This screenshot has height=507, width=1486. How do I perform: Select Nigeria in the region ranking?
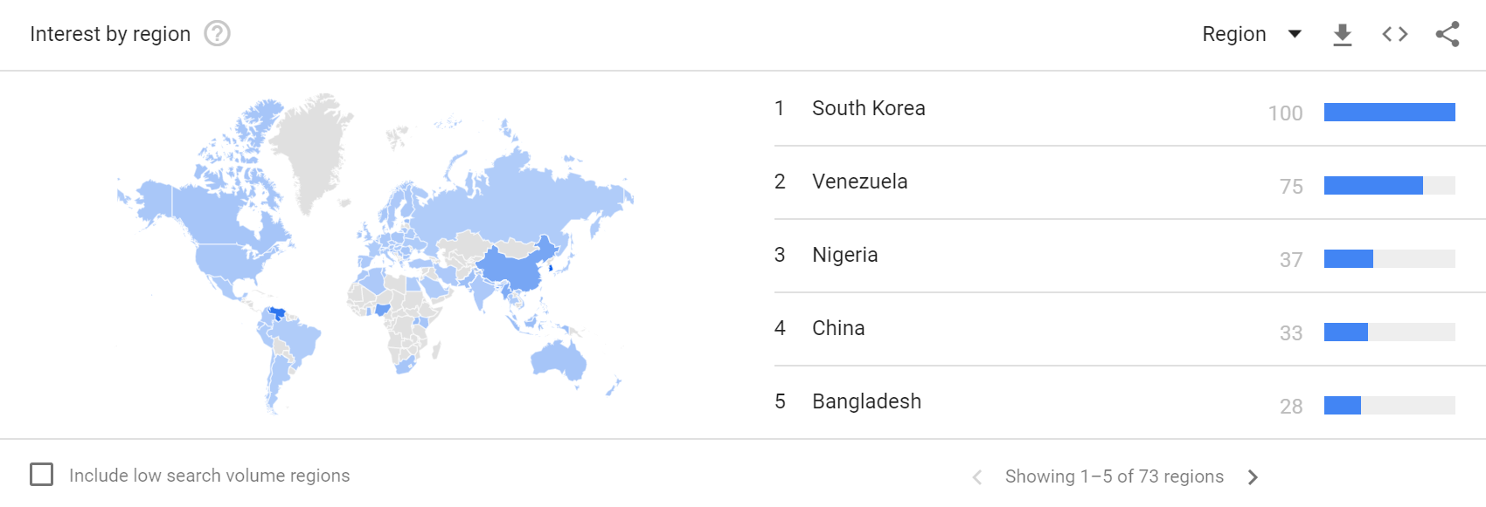click(844, 255)
